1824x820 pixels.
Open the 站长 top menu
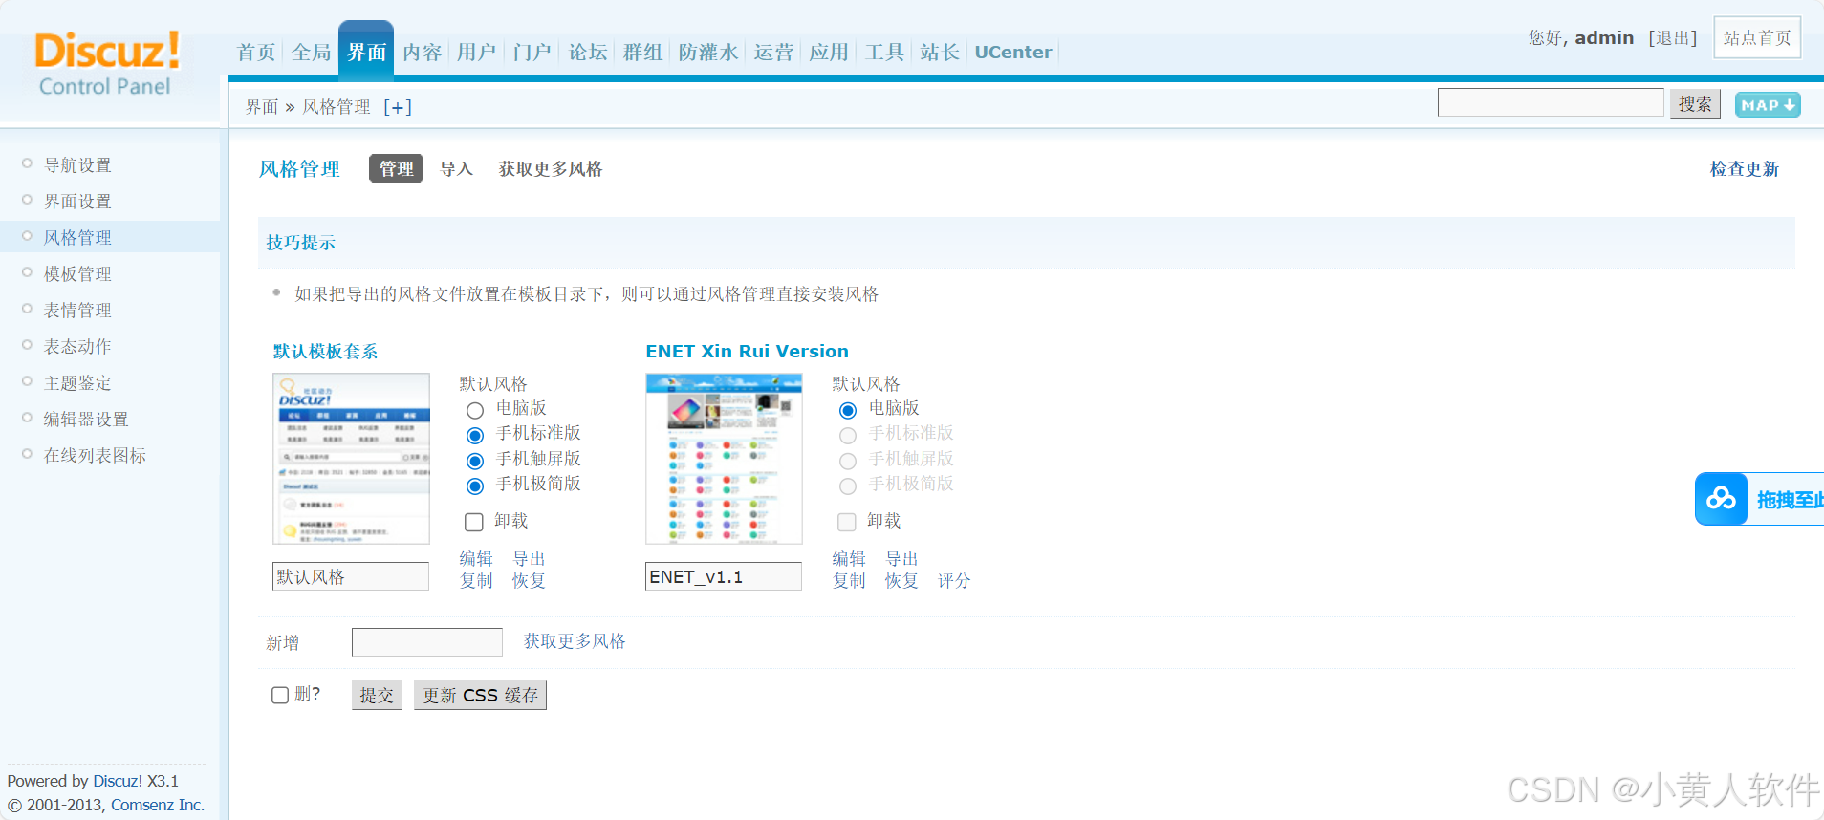940,52
